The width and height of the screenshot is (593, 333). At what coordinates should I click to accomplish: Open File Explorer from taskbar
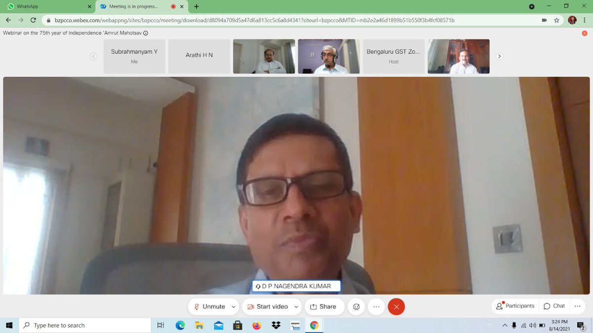click(199, 325)
